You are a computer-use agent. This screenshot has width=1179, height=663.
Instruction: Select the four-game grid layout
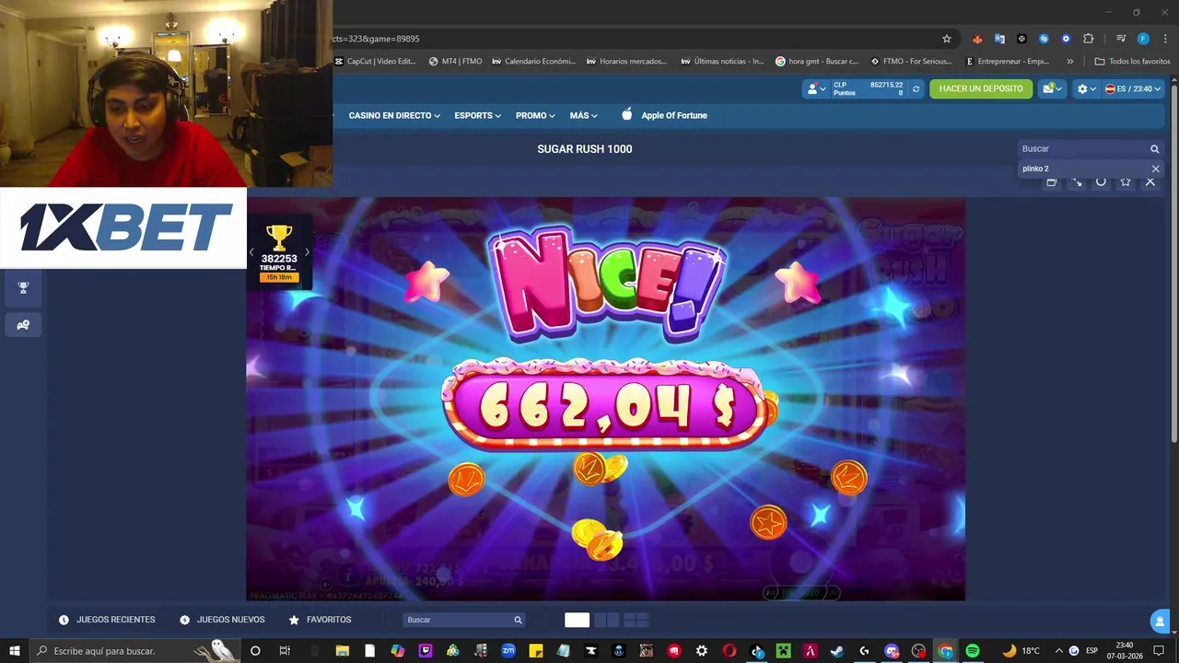tap(636, 620)
